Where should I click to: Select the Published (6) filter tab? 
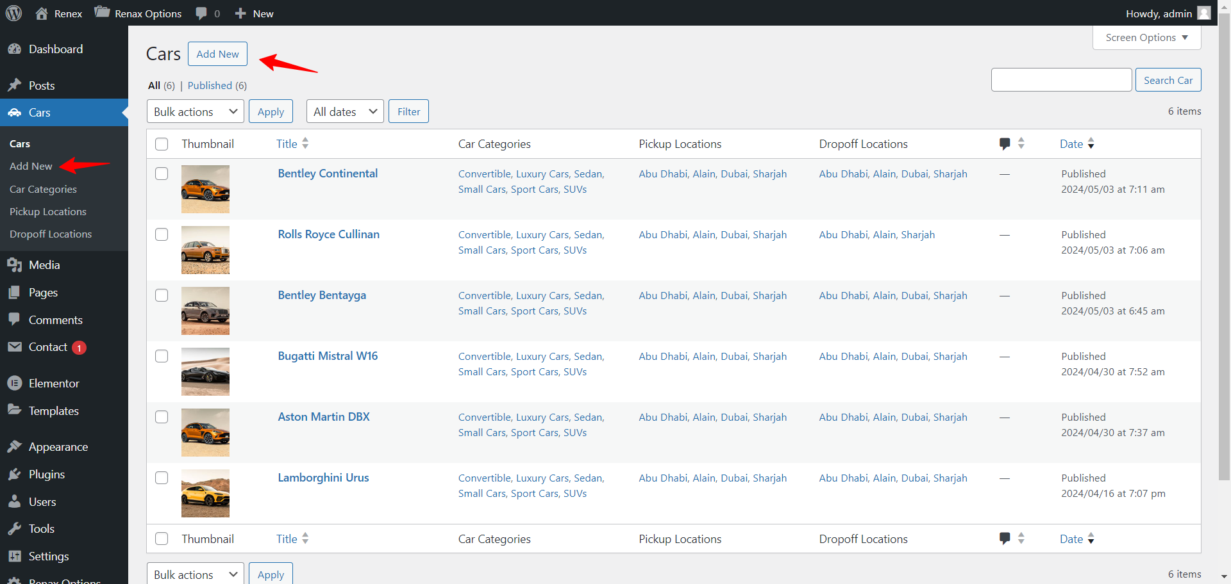[x=217, y=86]
